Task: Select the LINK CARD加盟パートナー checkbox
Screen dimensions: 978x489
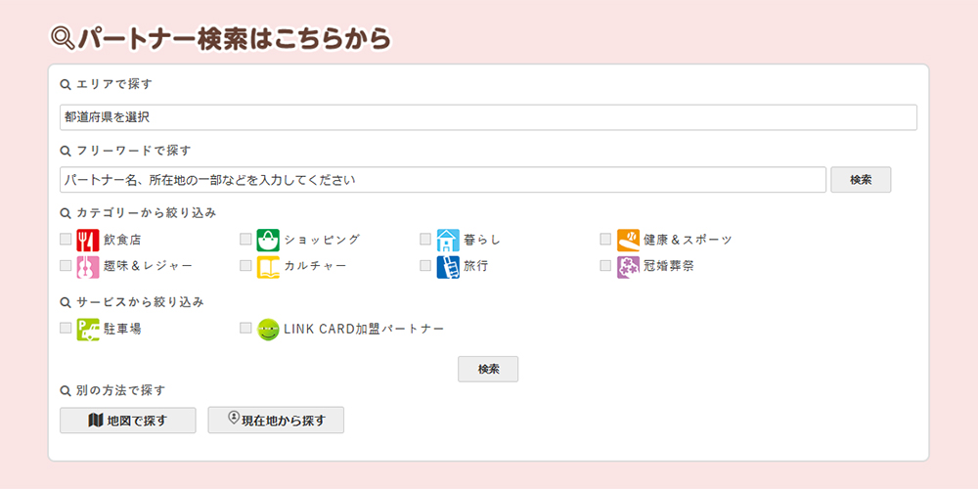Action: tap(245, 329)
